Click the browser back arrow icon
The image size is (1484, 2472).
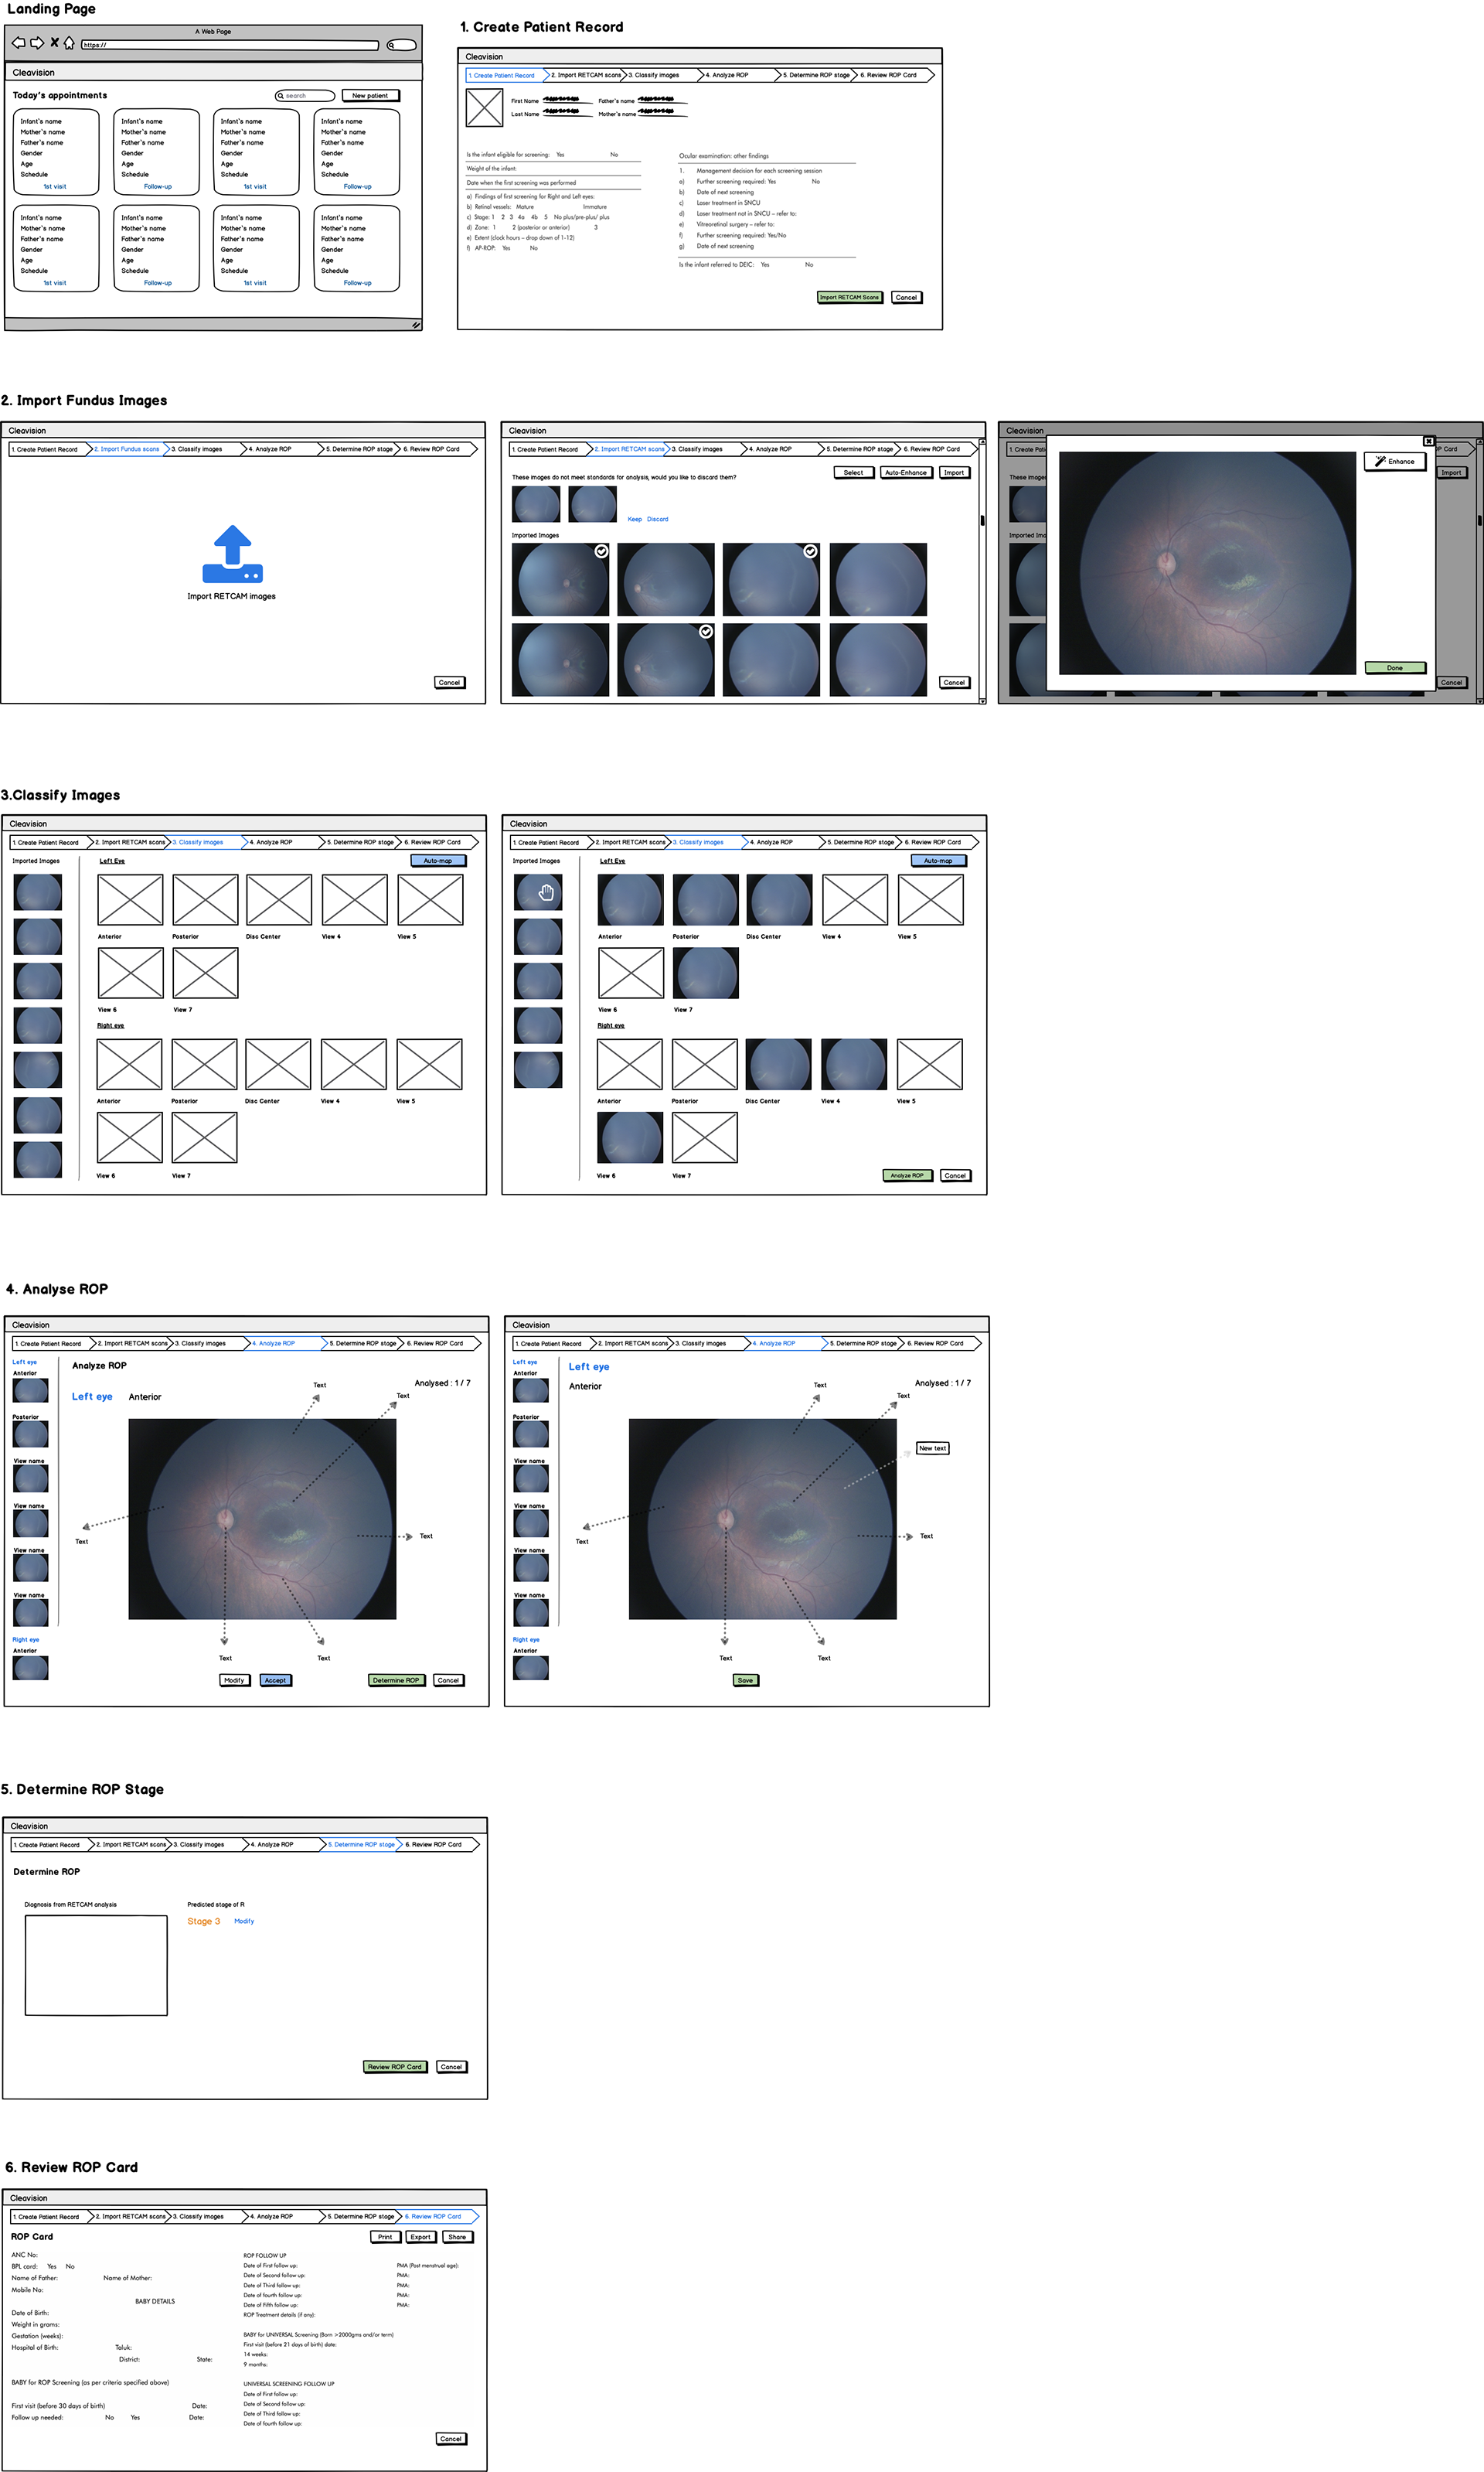coord(18,43)
